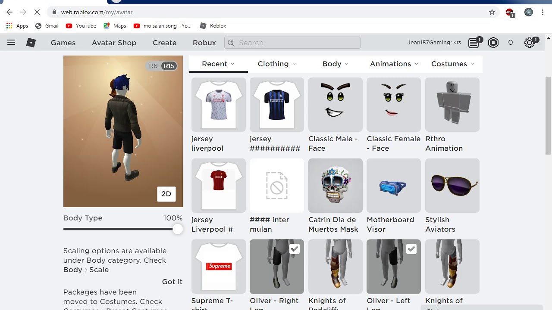The height and width of the screenshot is (310, 552).
Task: Expand the Clothing dropdown tab
Action: [x=277, y=64]
